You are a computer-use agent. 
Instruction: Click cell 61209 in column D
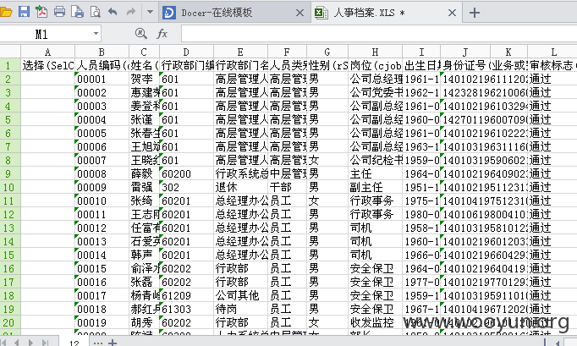coord(187,295)
